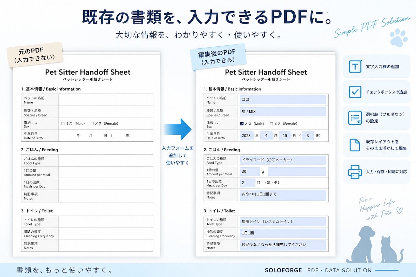Click the document icon for 既存レイアウト

pyautogui.click(x=355, y=145)
